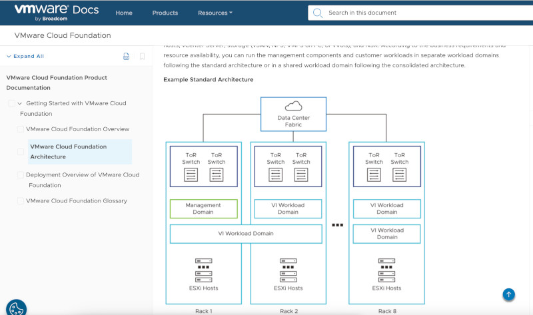Check the box for VMware Cloud Foundation Architecture
The image size is (533, 315).
coord(21,152)
